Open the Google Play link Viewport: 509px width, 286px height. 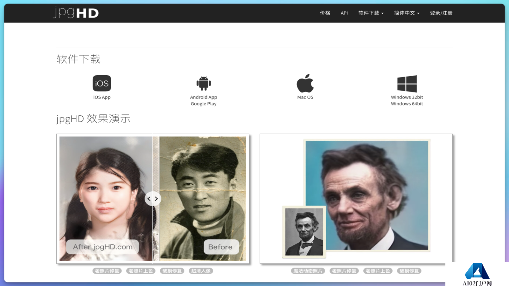pos(204,104)
